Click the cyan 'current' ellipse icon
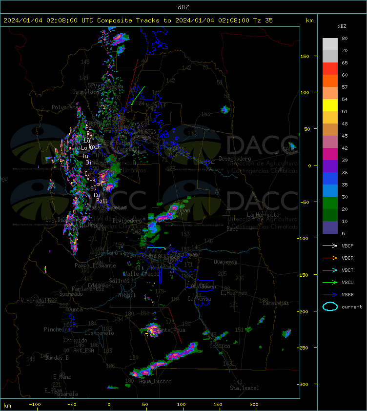Image resolution: width=367 pixels, height=411 pixels. tap(330, 307)
